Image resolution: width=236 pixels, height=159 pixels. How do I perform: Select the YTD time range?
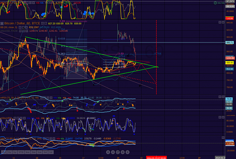21,152
